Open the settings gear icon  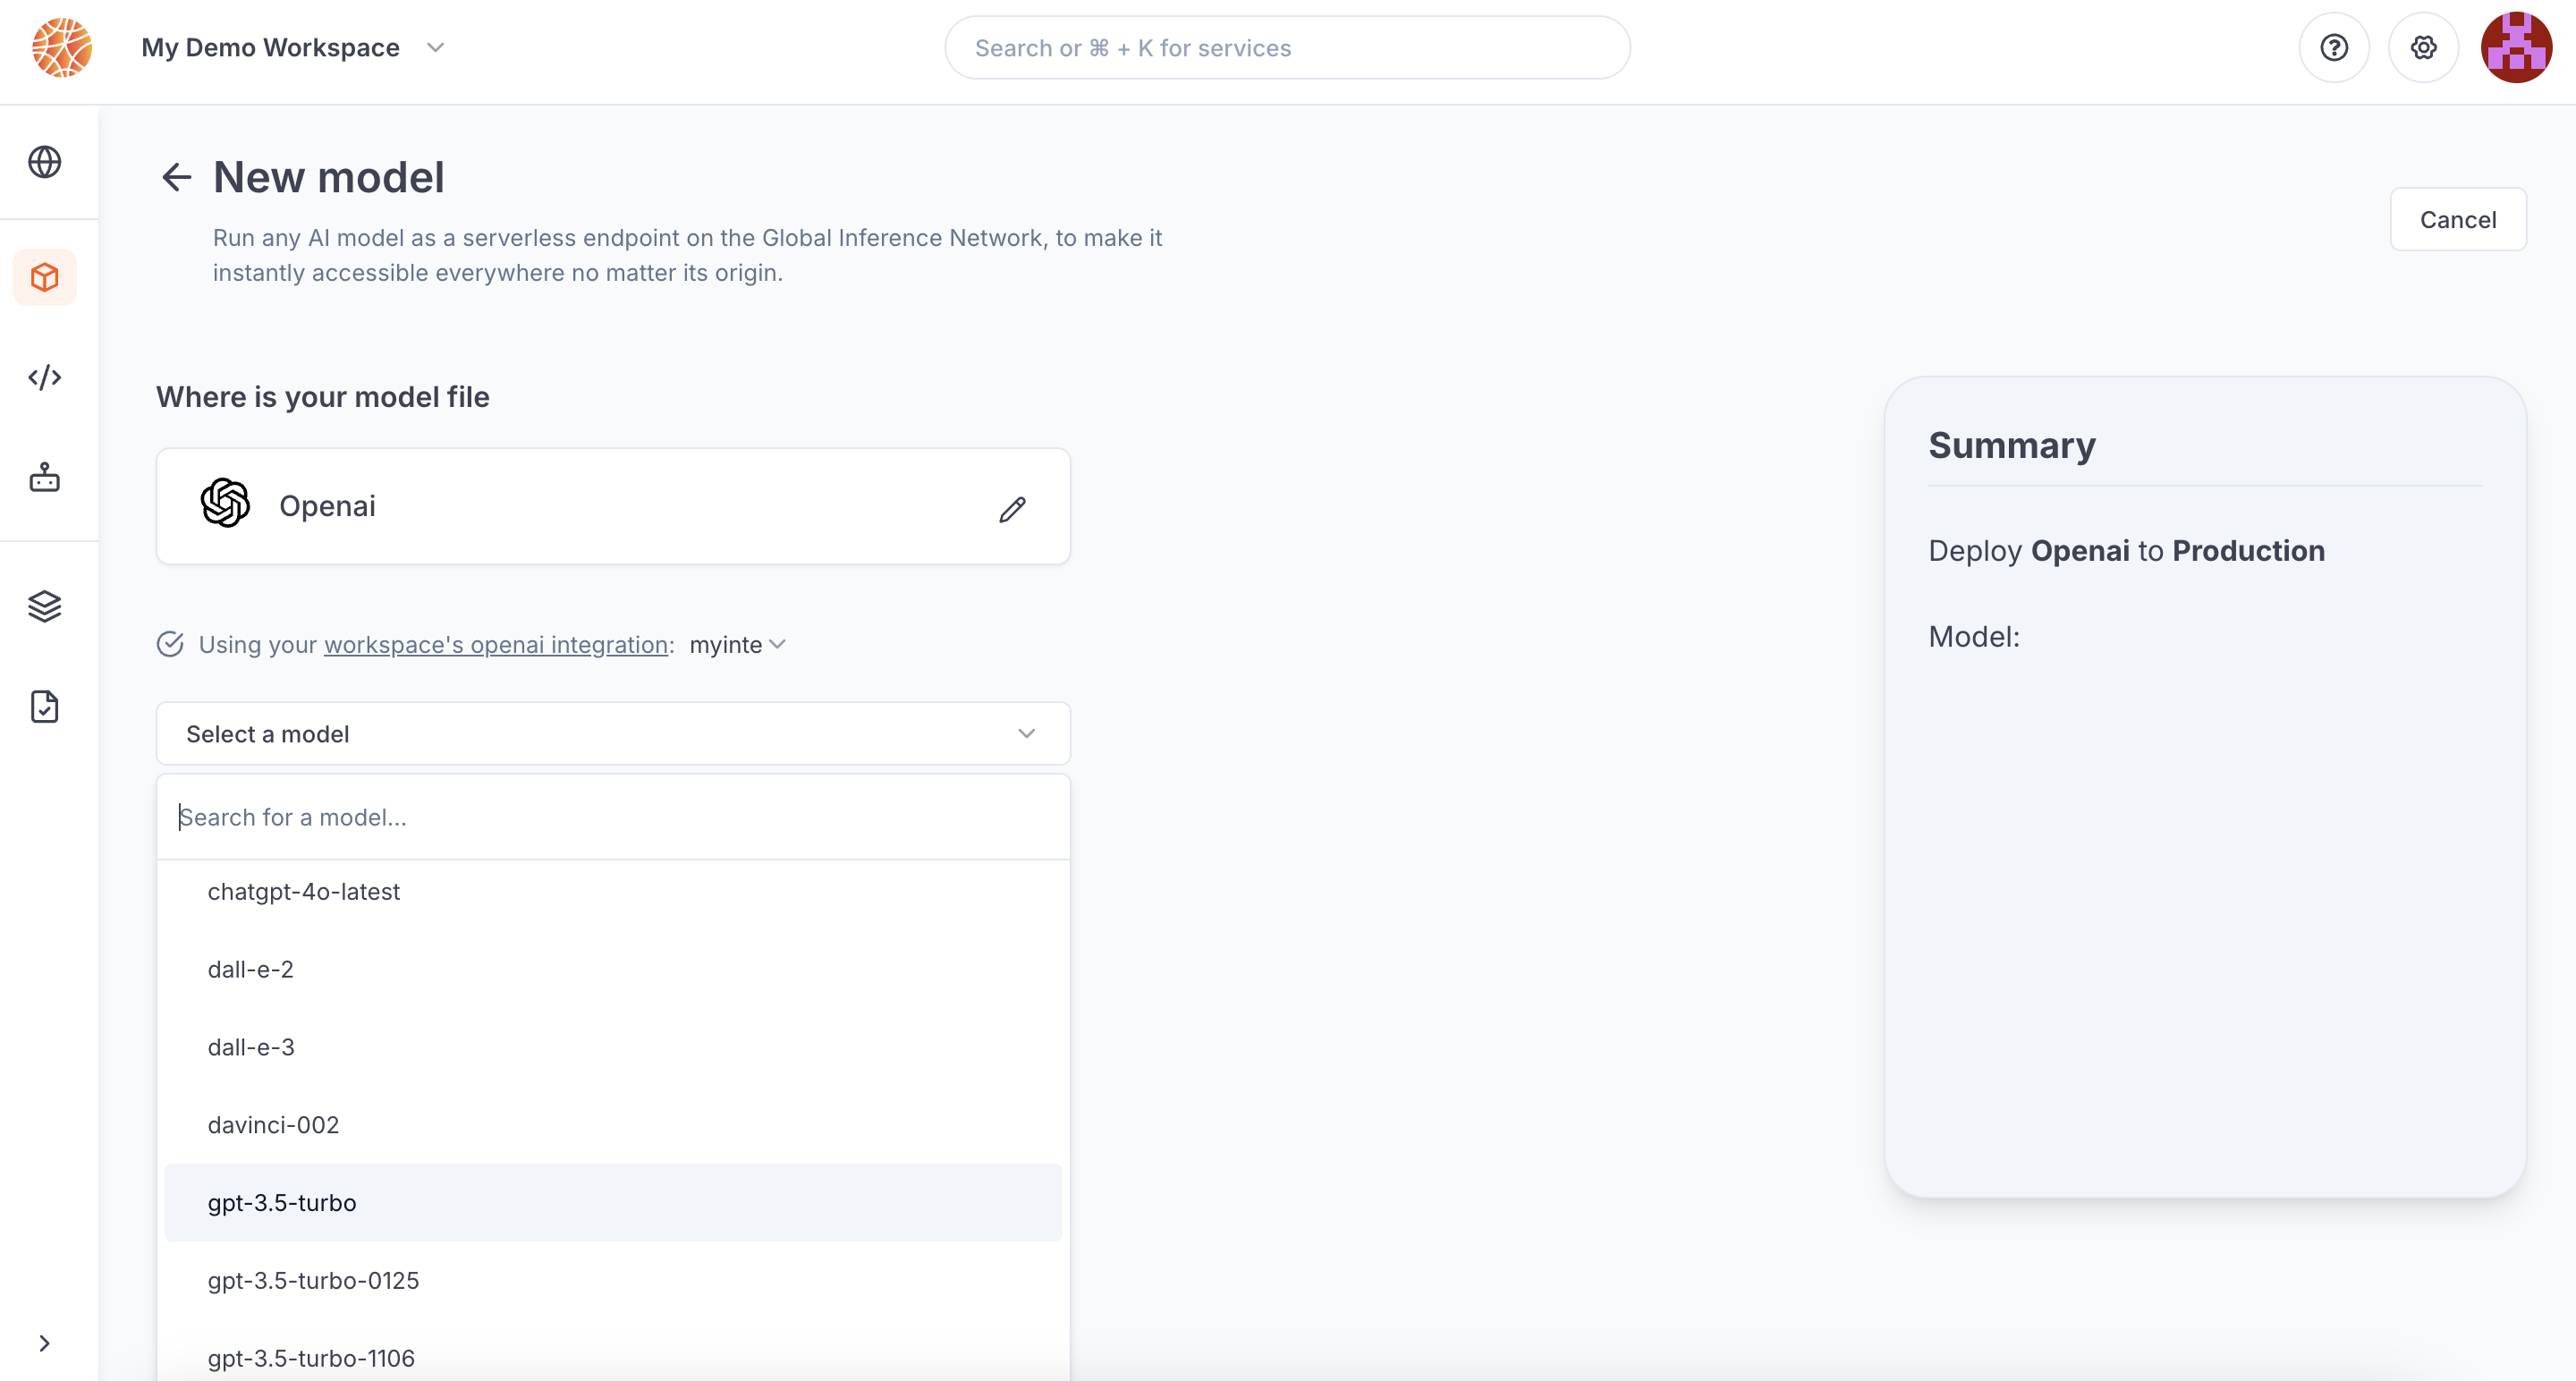pyautogui.click(x=2423, y=48)
